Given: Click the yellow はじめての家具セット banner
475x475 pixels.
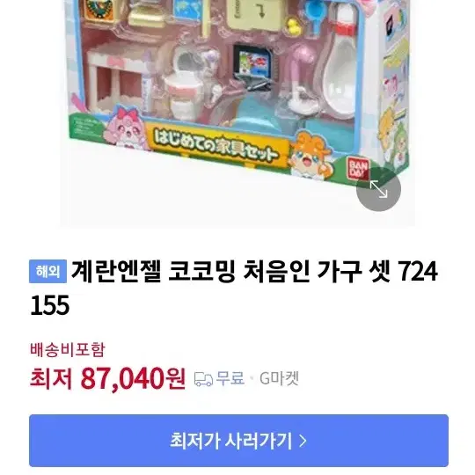Looking at the screenshot, I should [216, 147].
